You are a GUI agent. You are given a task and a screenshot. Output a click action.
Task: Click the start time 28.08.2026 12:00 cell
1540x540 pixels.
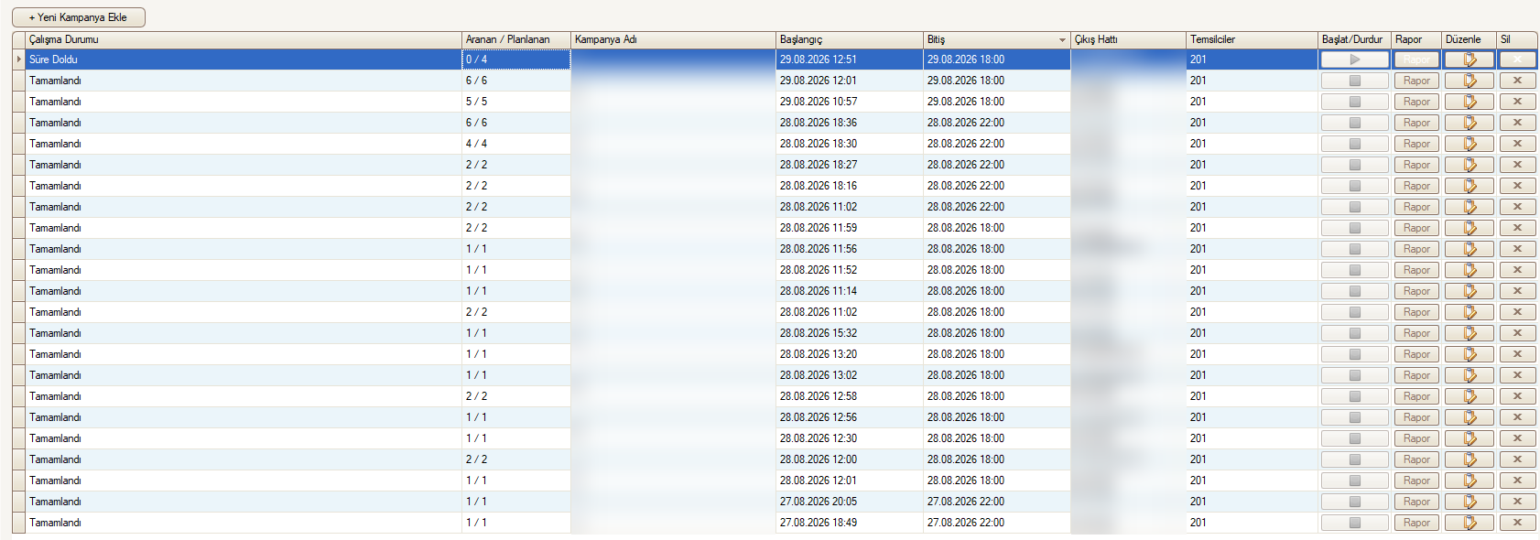[x=850, y=459]
